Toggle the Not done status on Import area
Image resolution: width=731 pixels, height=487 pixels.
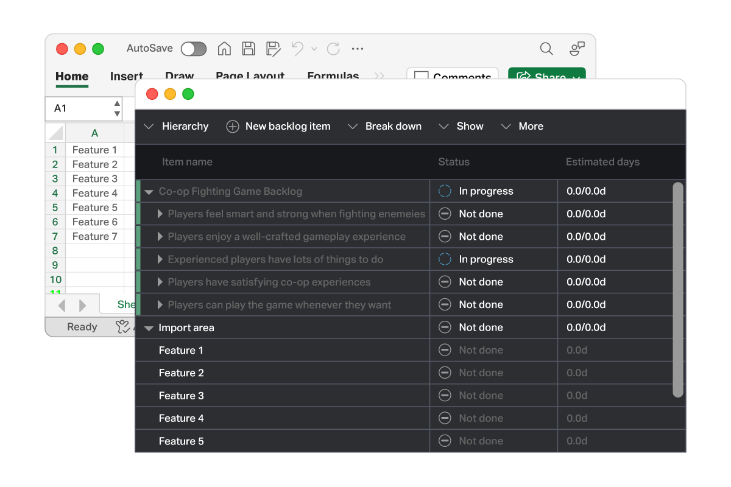(x=445, y=327)
